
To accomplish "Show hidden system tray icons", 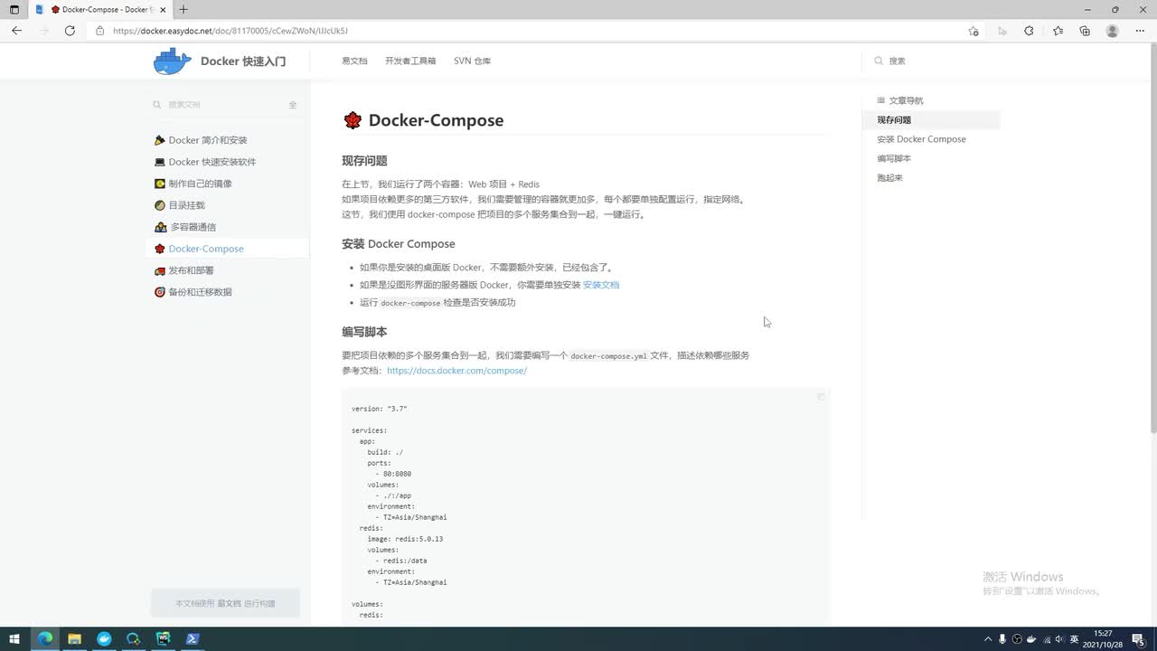I will click(x=988, y=639).
